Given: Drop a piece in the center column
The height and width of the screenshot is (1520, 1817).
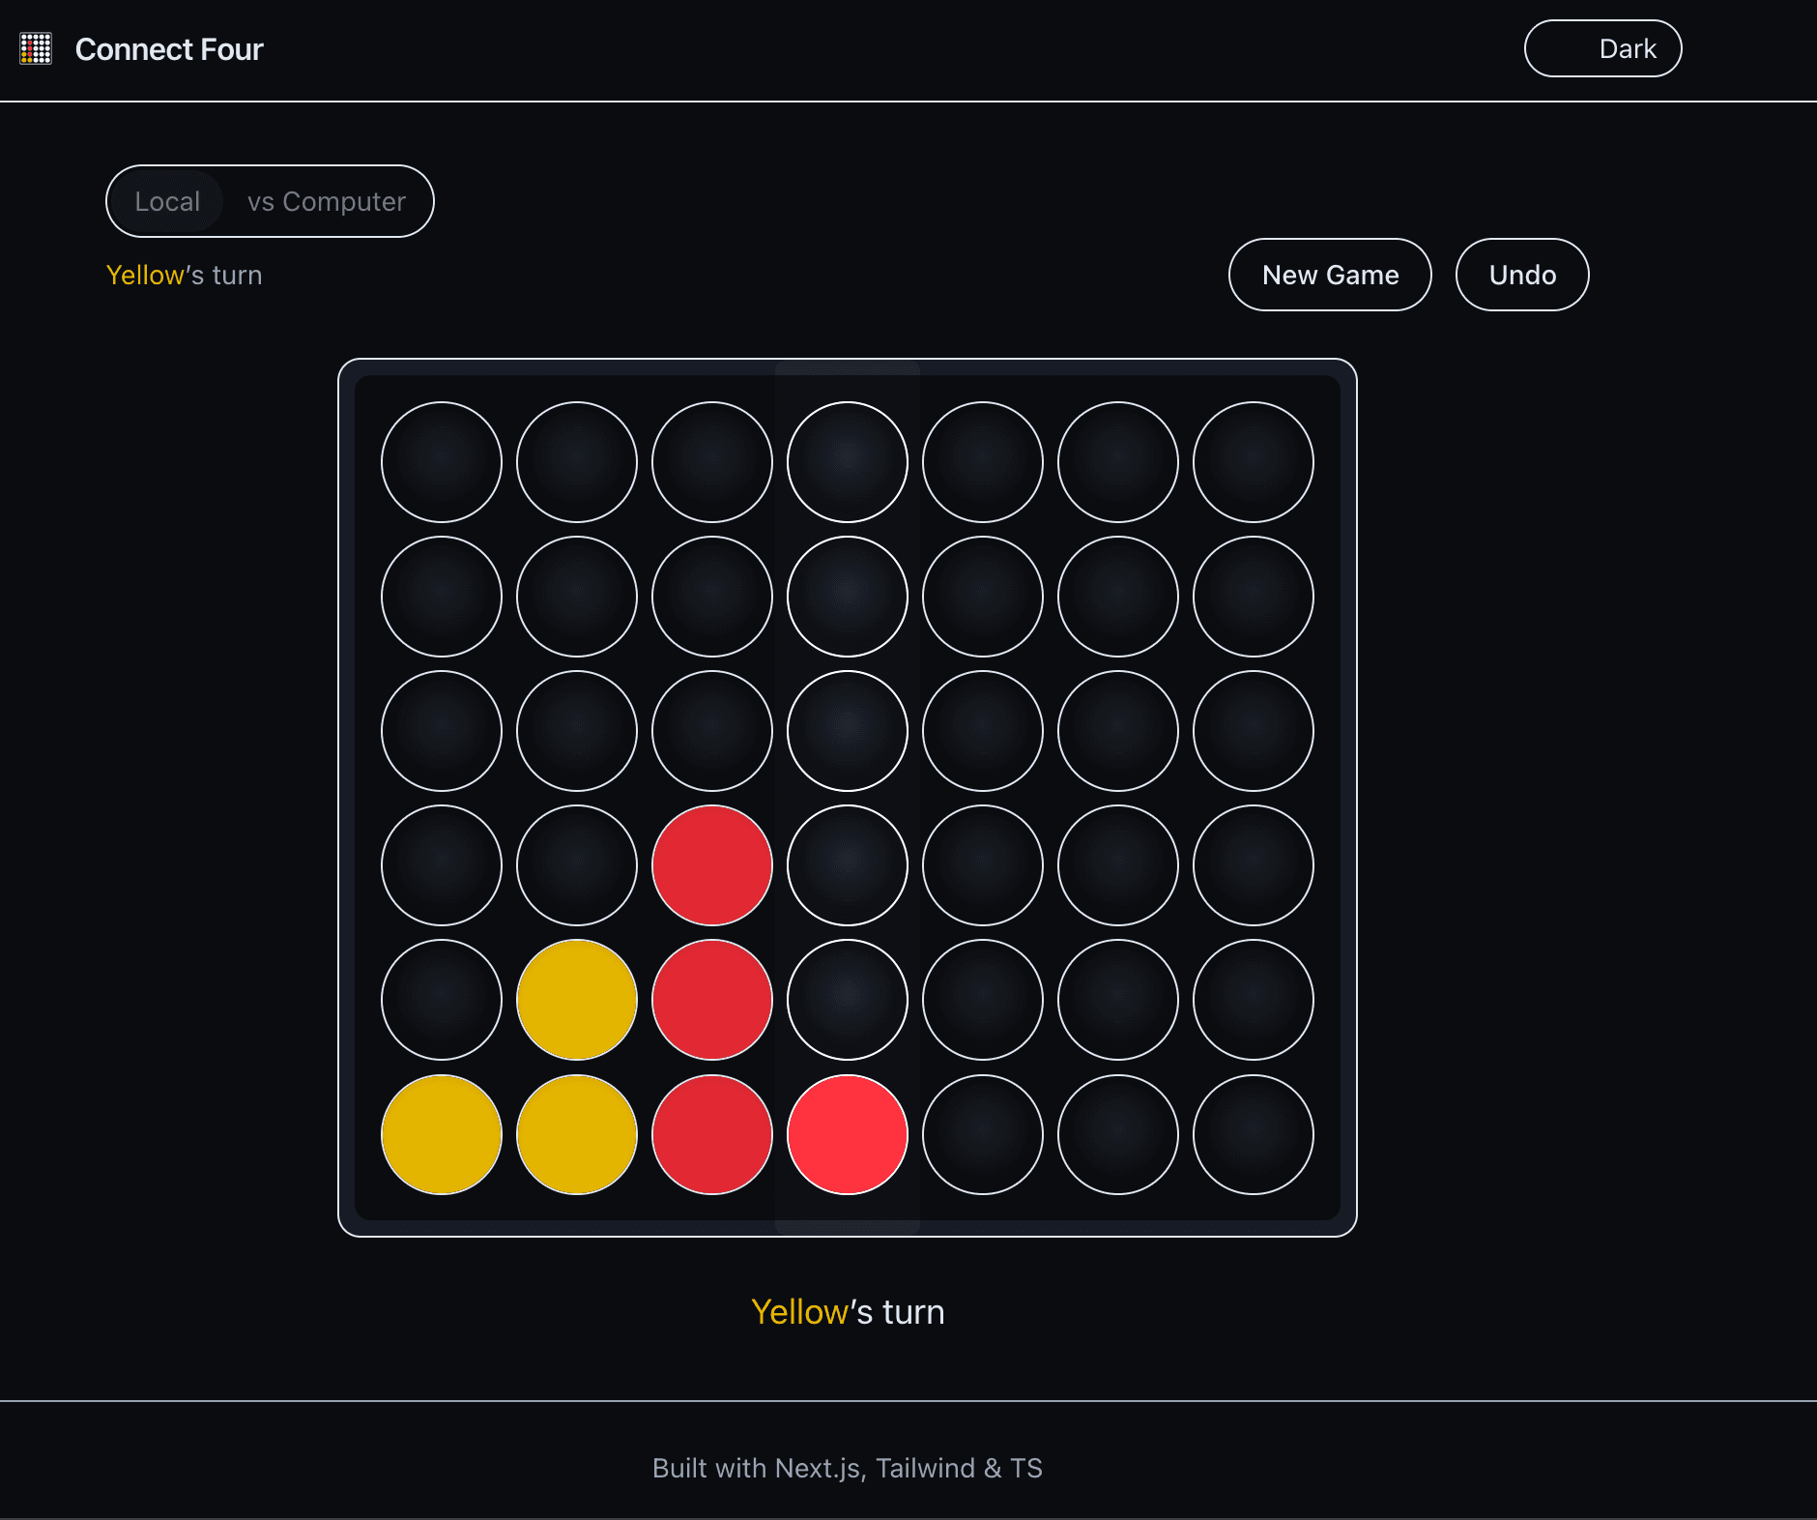Looking at the screenshot, I should tap(847, 461).
